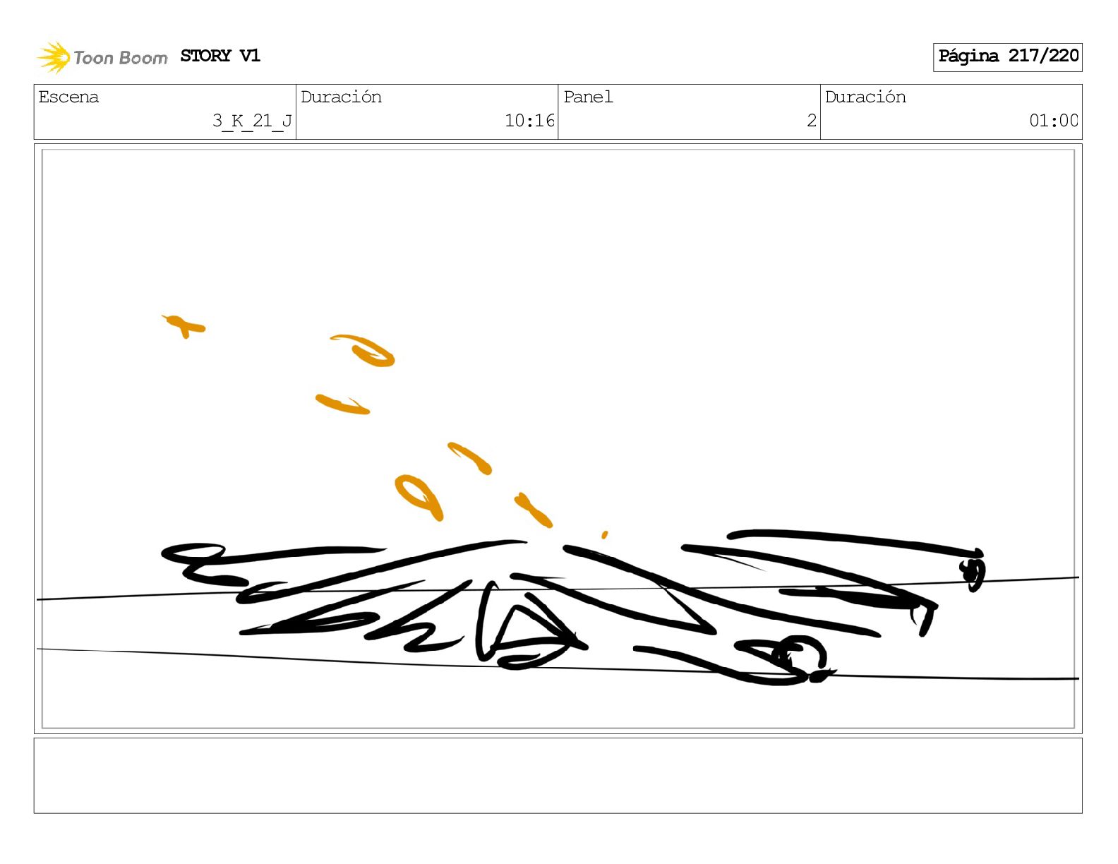Click the panel number 2
The image size is (1118, 864).
[812, 121]
